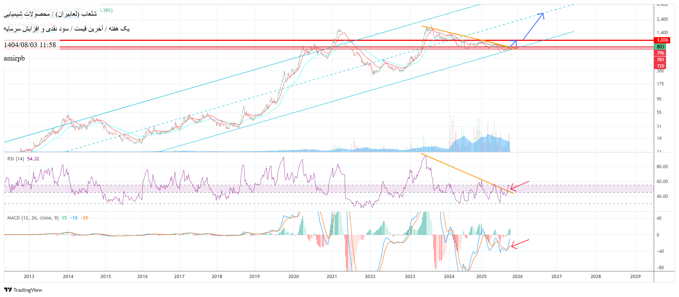
Task: Click the red arrow in MACD pane
Action: click(520, 244)
